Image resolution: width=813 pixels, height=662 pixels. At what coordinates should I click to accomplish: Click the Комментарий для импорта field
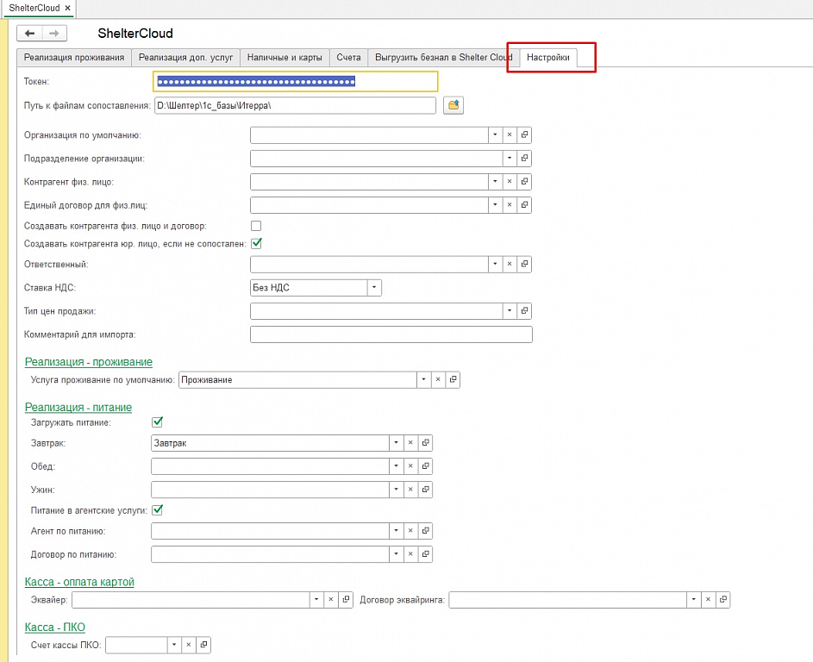pyautogui.click(x=391, y=334)
